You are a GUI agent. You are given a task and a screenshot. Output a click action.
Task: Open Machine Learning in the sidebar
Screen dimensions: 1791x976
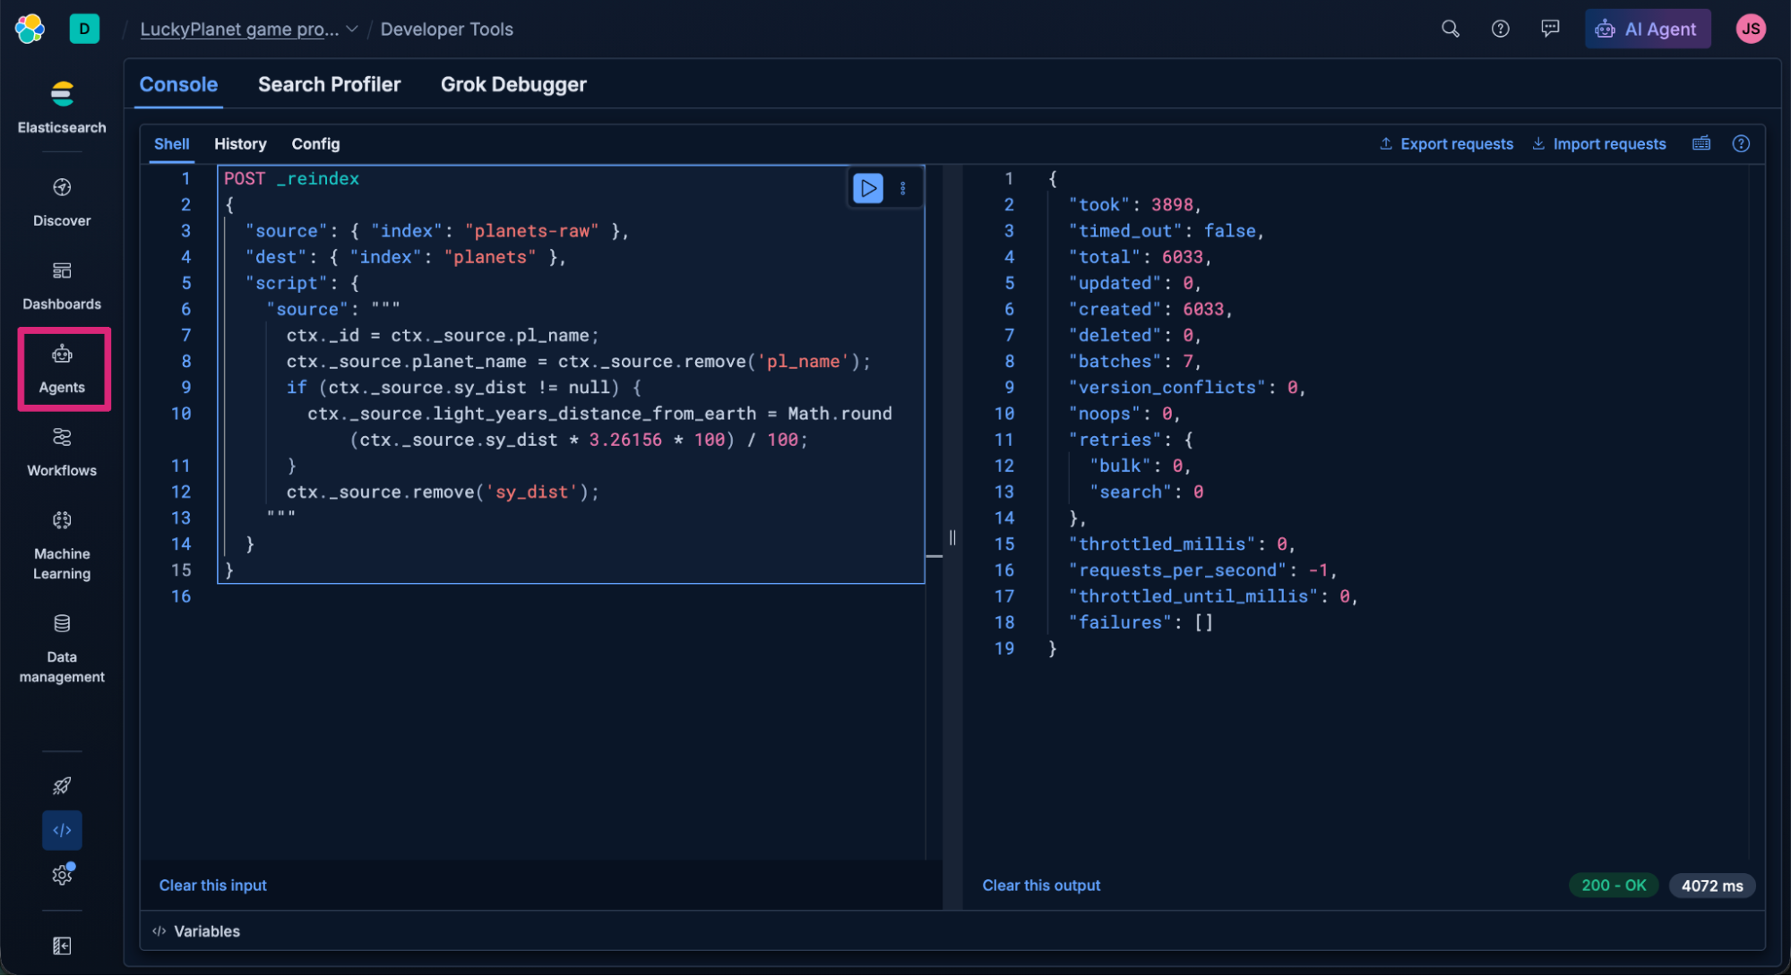tap(62, 545)
